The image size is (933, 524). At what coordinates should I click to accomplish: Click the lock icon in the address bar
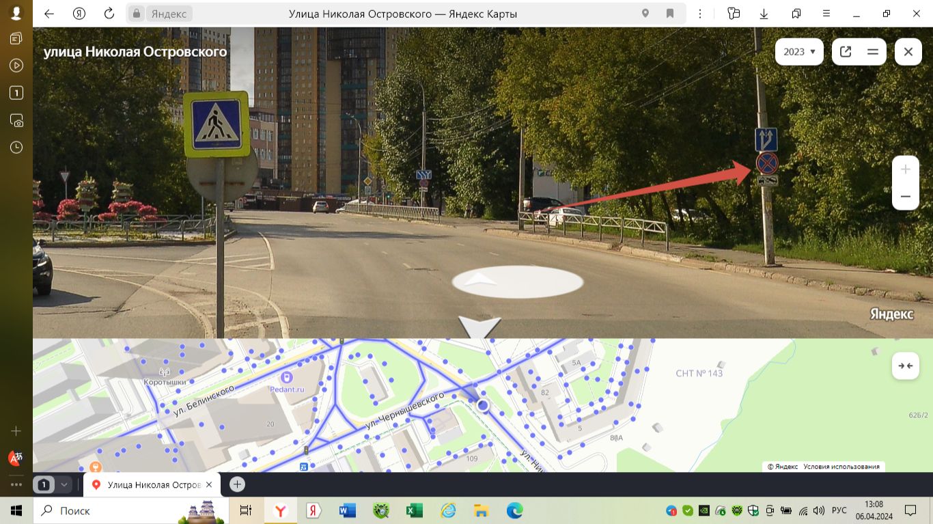click(137, 14)
